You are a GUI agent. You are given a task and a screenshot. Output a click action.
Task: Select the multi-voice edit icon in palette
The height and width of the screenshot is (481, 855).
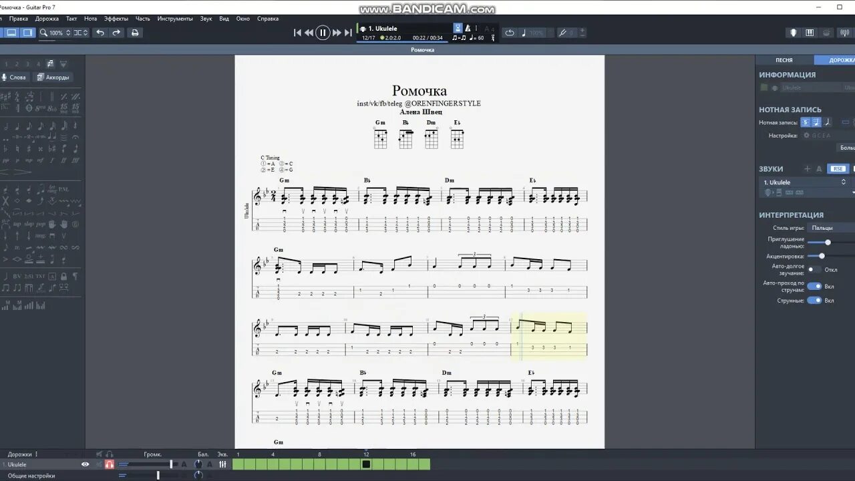coord(51,64)
